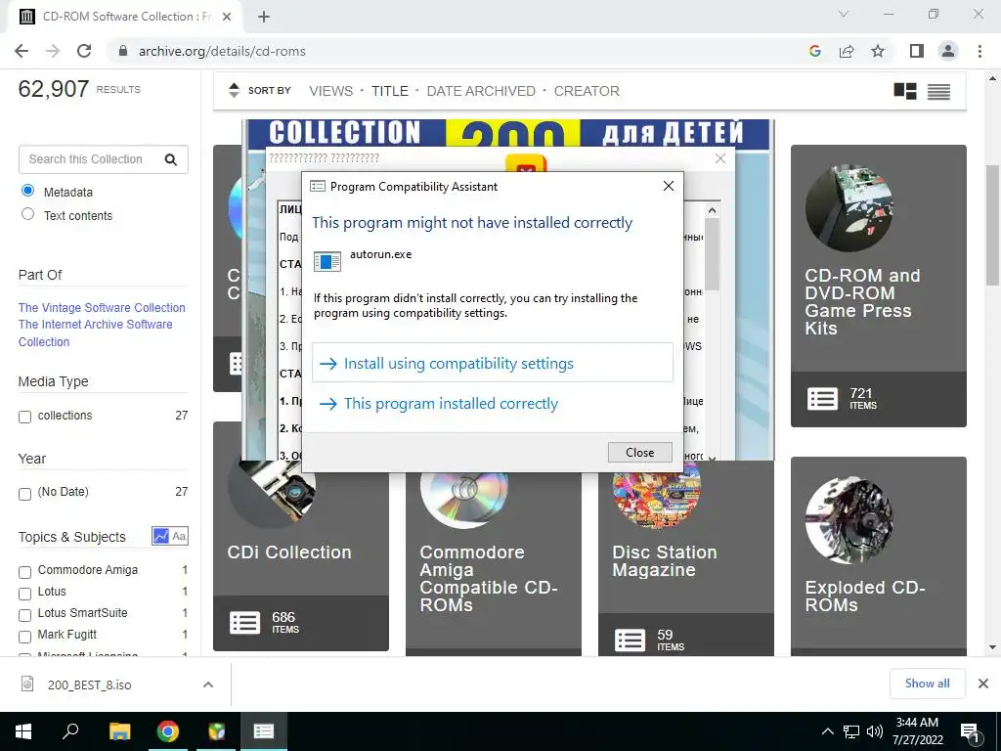Click the browser Back arrow
Viewport: 1001px width, 751px height.
22,51
